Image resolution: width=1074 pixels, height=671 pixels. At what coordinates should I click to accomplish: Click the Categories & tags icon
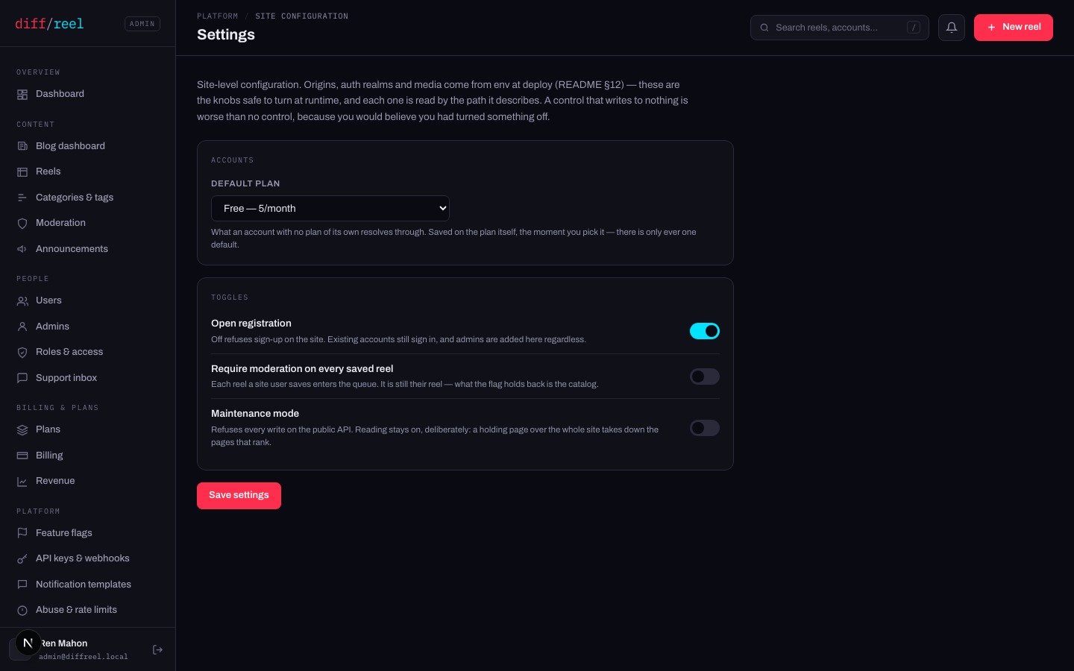(22, 198)
